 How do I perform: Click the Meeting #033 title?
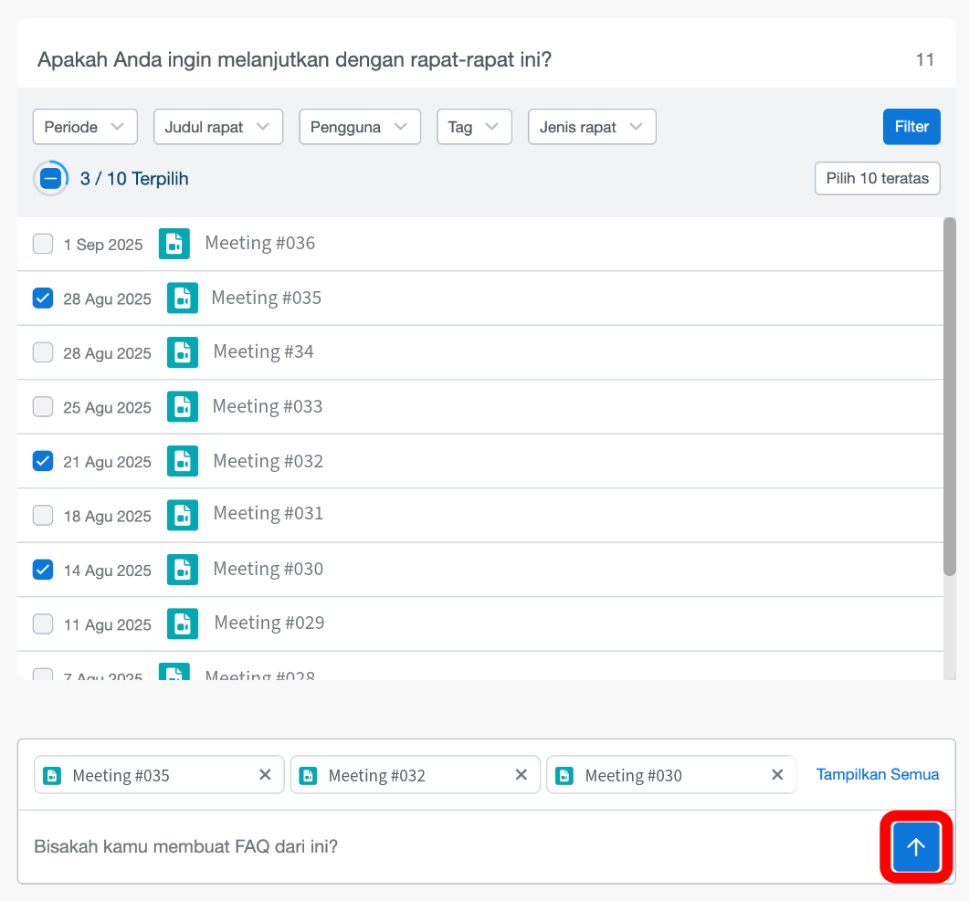click(x=268, y=406)
